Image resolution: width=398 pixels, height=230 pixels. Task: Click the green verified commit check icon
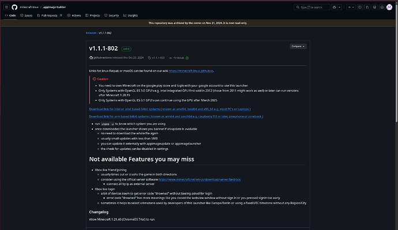[x=187, y=58]
